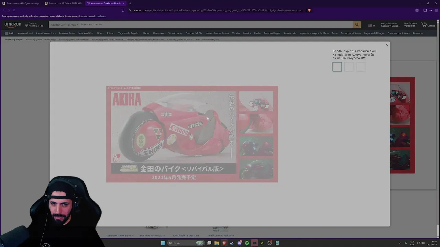Open Ofertas del Día
The height and width of the screenshot is (247, 440).
pyautogui.click(x=194, y=33)
